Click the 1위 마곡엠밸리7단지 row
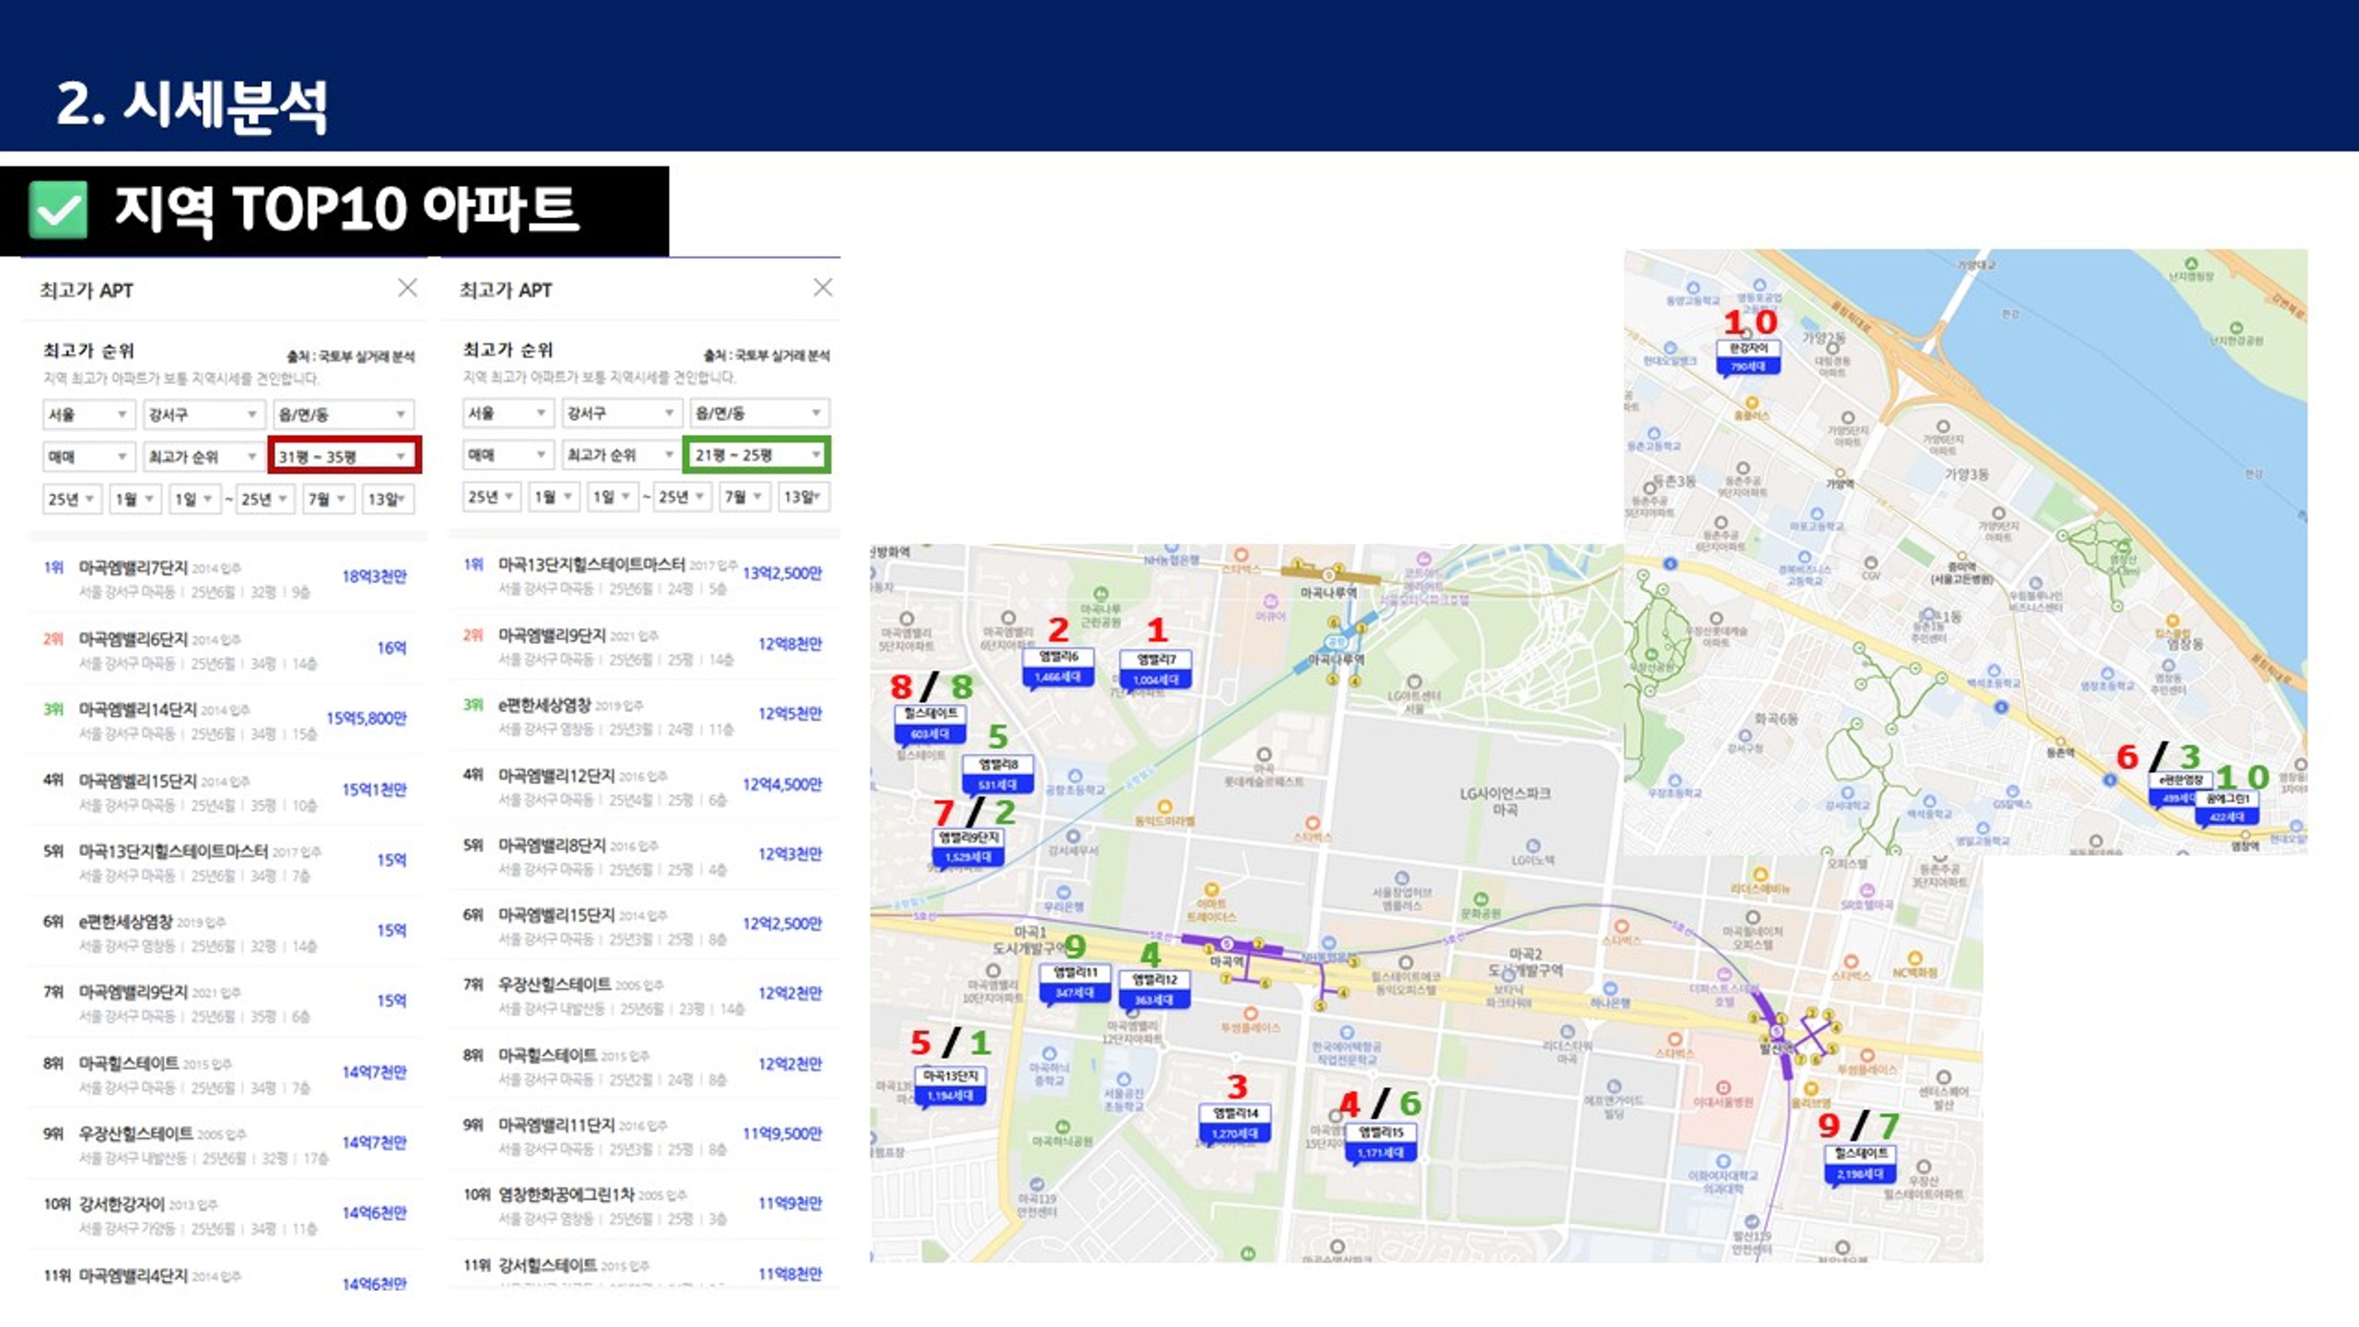The width and height of the screenshot is (2359, 1327). 226,578
